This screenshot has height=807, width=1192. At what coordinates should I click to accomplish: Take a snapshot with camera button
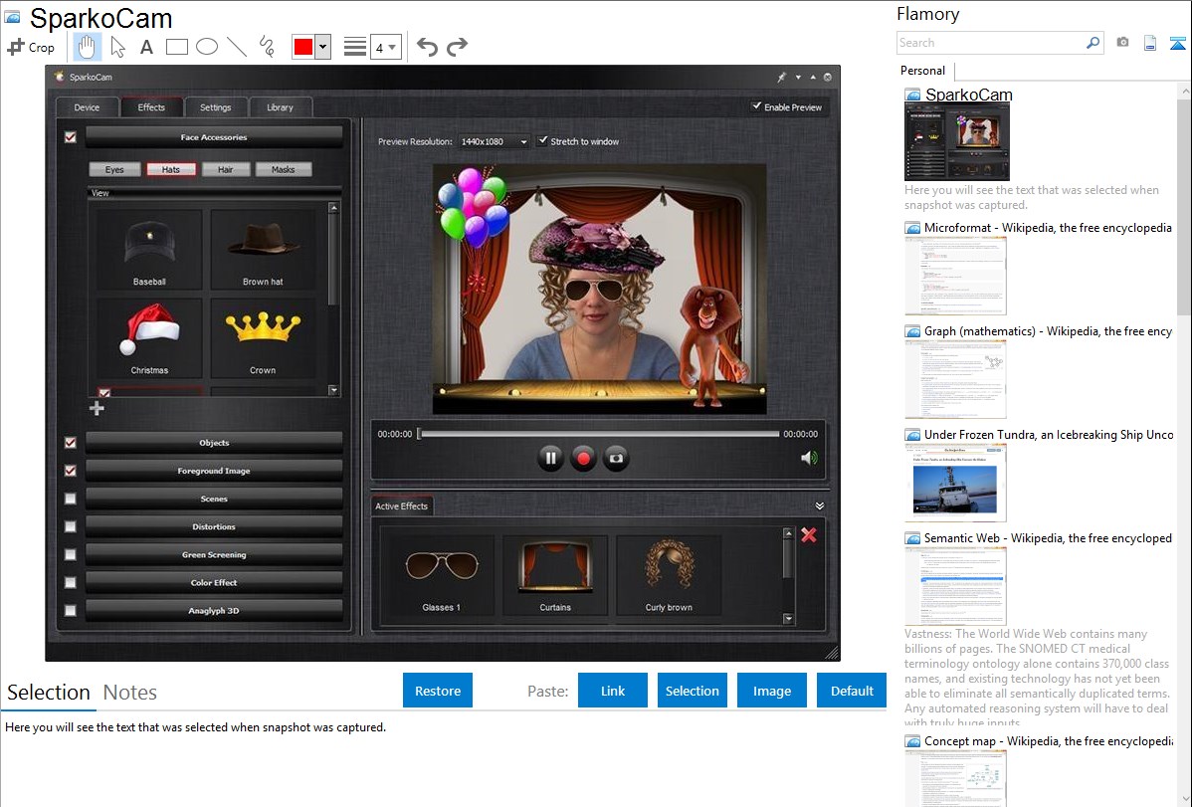pos(616,458)
